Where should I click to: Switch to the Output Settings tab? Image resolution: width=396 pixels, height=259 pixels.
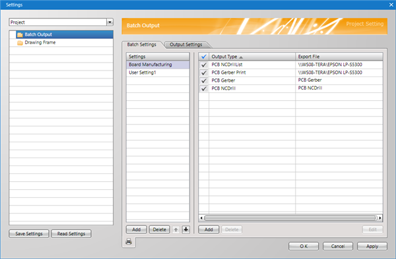tap(186, 44)
